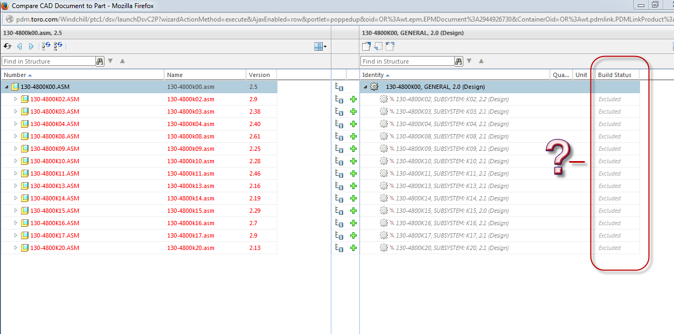Click the green plus beside 130-4800K04 row
The height and width of the screenshot is (334, 674).
click(353, 124)
